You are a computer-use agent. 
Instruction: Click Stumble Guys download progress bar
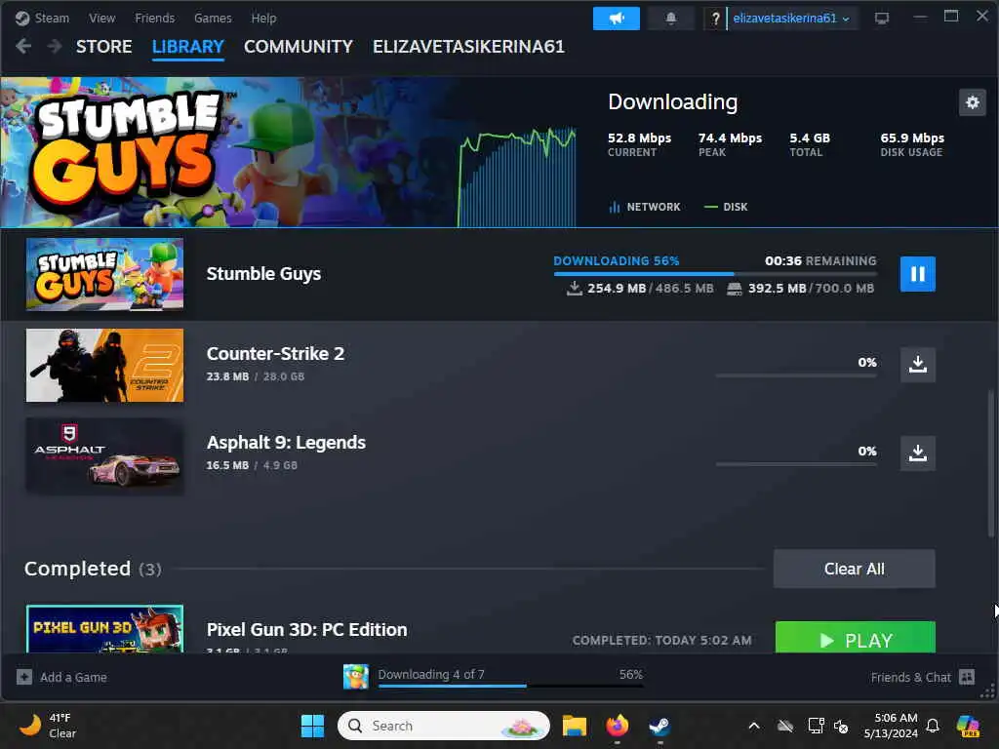coord(715,274)
